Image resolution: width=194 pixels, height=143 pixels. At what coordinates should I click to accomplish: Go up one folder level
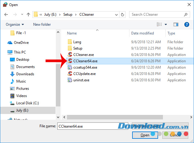(x=28, y=15)
